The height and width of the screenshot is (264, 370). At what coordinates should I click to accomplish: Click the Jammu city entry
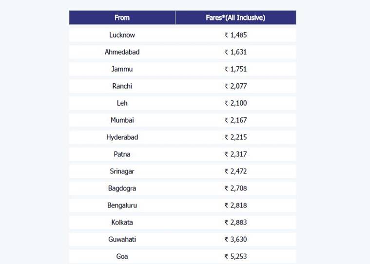point(122,69)
